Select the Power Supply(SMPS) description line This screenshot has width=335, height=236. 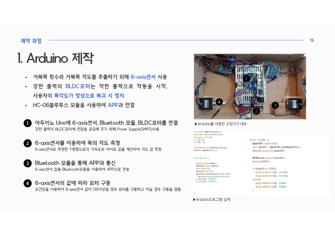(x=97, y=129)
